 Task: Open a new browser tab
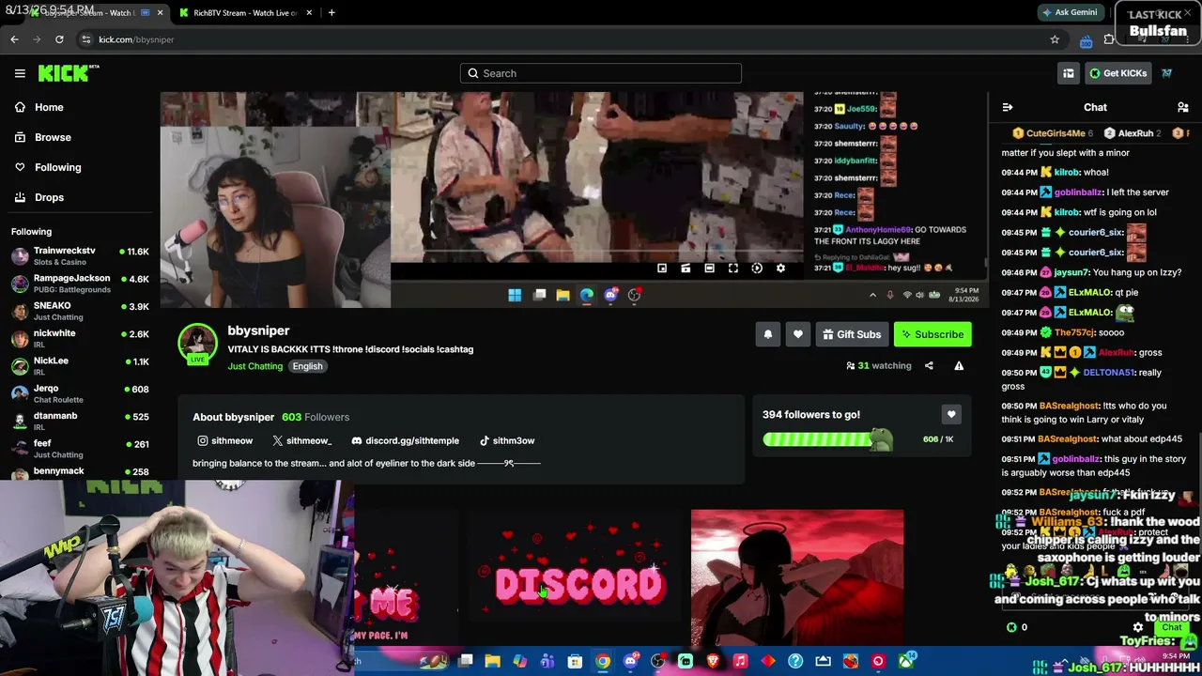(x=331, y=13)
